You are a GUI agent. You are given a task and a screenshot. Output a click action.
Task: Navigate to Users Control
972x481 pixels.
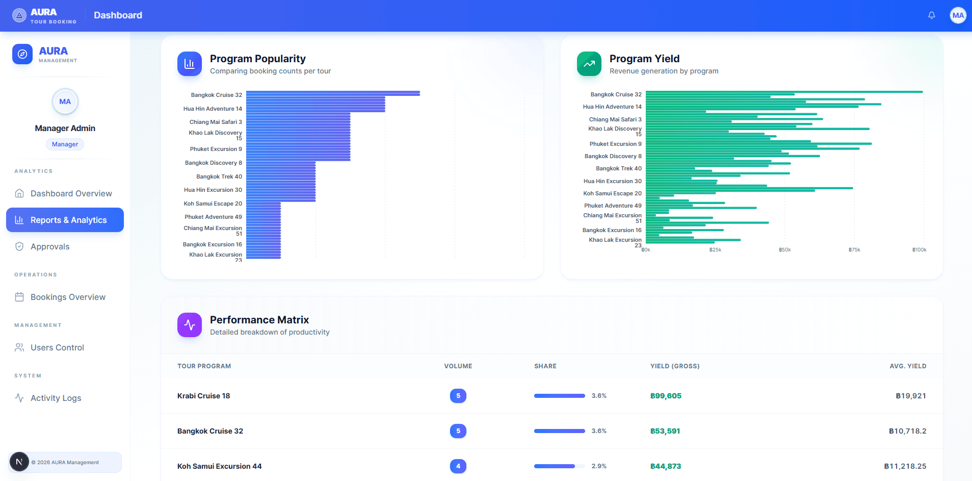[x=57, y=347]
